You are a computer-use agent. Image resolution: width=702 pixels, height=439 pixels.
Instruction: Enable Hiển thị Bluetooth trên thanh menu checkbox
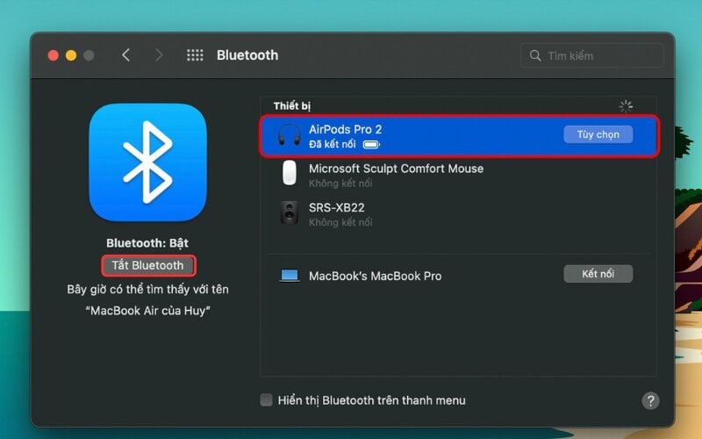(x=267, y=400)
